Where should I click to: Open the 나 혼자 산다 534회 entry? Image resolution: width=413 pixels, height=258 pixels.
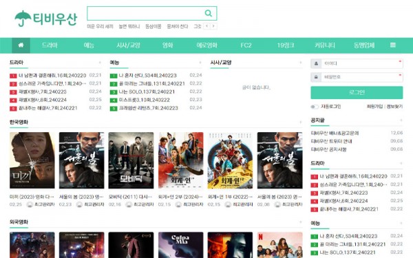click(x=147, y=76)
